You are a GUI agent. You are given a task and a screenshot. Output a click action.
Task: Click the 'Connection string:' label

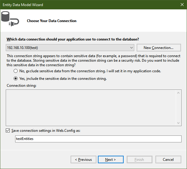pos(22,86)
